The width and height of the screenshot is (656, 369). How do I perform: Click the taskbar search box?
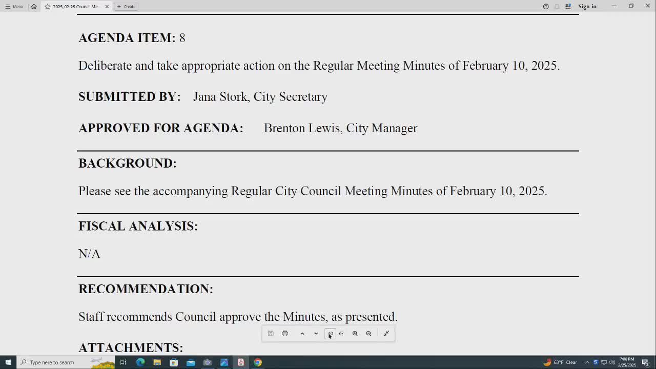tap(66, 362)
